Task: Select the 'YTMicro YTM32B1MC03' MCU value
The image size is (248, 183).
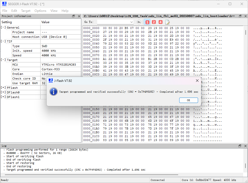Action: pos(59,65)
